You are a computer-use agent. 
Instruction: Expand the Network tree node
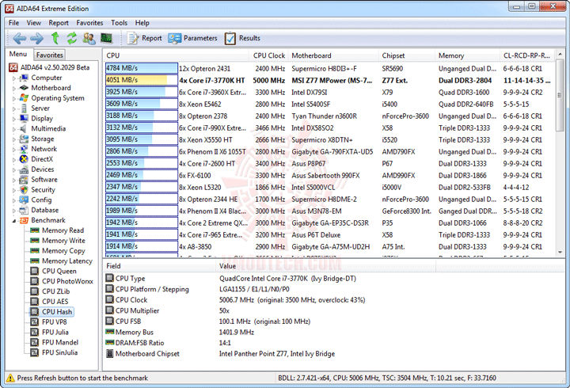(x=14, y=150)
